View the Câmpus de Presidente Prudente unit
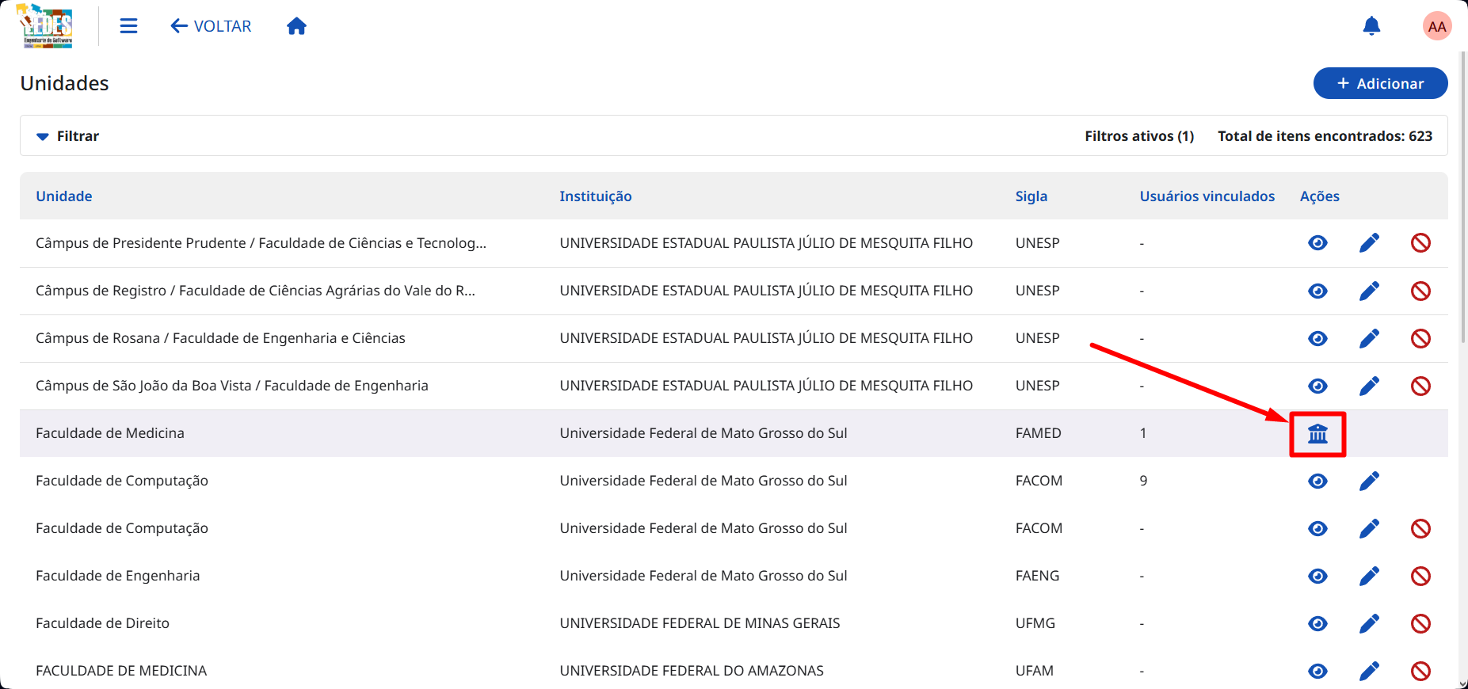 click(x=1317, y=243)
